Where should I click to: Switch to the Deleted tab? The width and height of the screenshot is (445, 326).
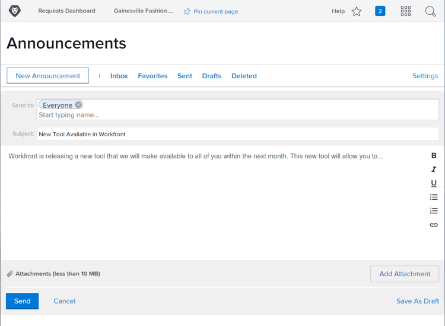click(244, 76)
